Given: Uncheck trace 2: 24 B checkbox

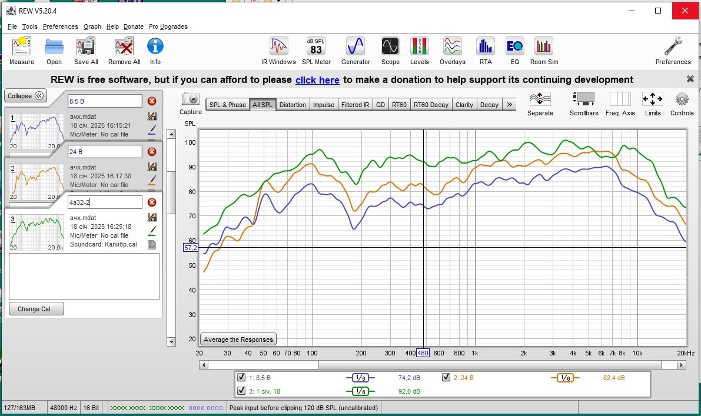Looking at the screenshot, I should (x=446, y=377).
